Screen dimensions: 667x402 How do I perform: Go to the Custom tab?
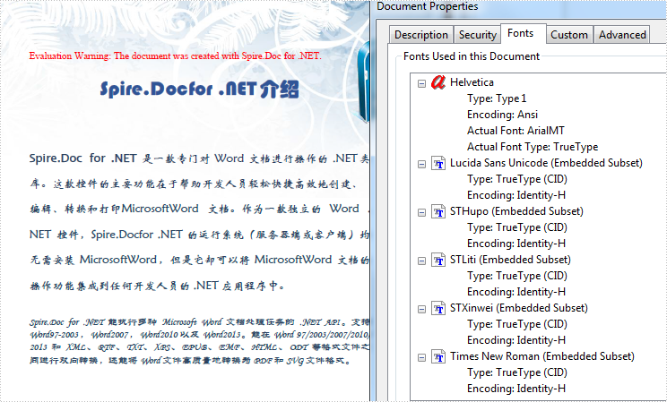pos(568,35)
